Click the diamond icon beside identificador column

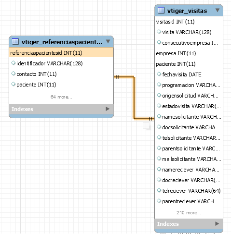(14, 63)
